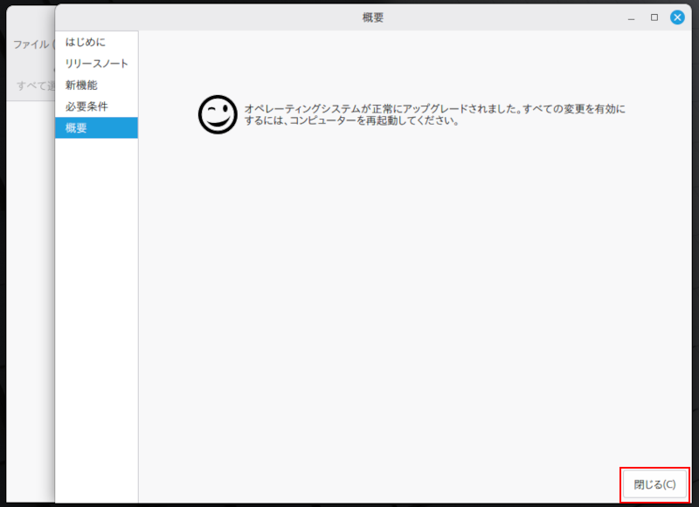
Task: Close the dialog via the blue X icon
Action: pos(676,17)
